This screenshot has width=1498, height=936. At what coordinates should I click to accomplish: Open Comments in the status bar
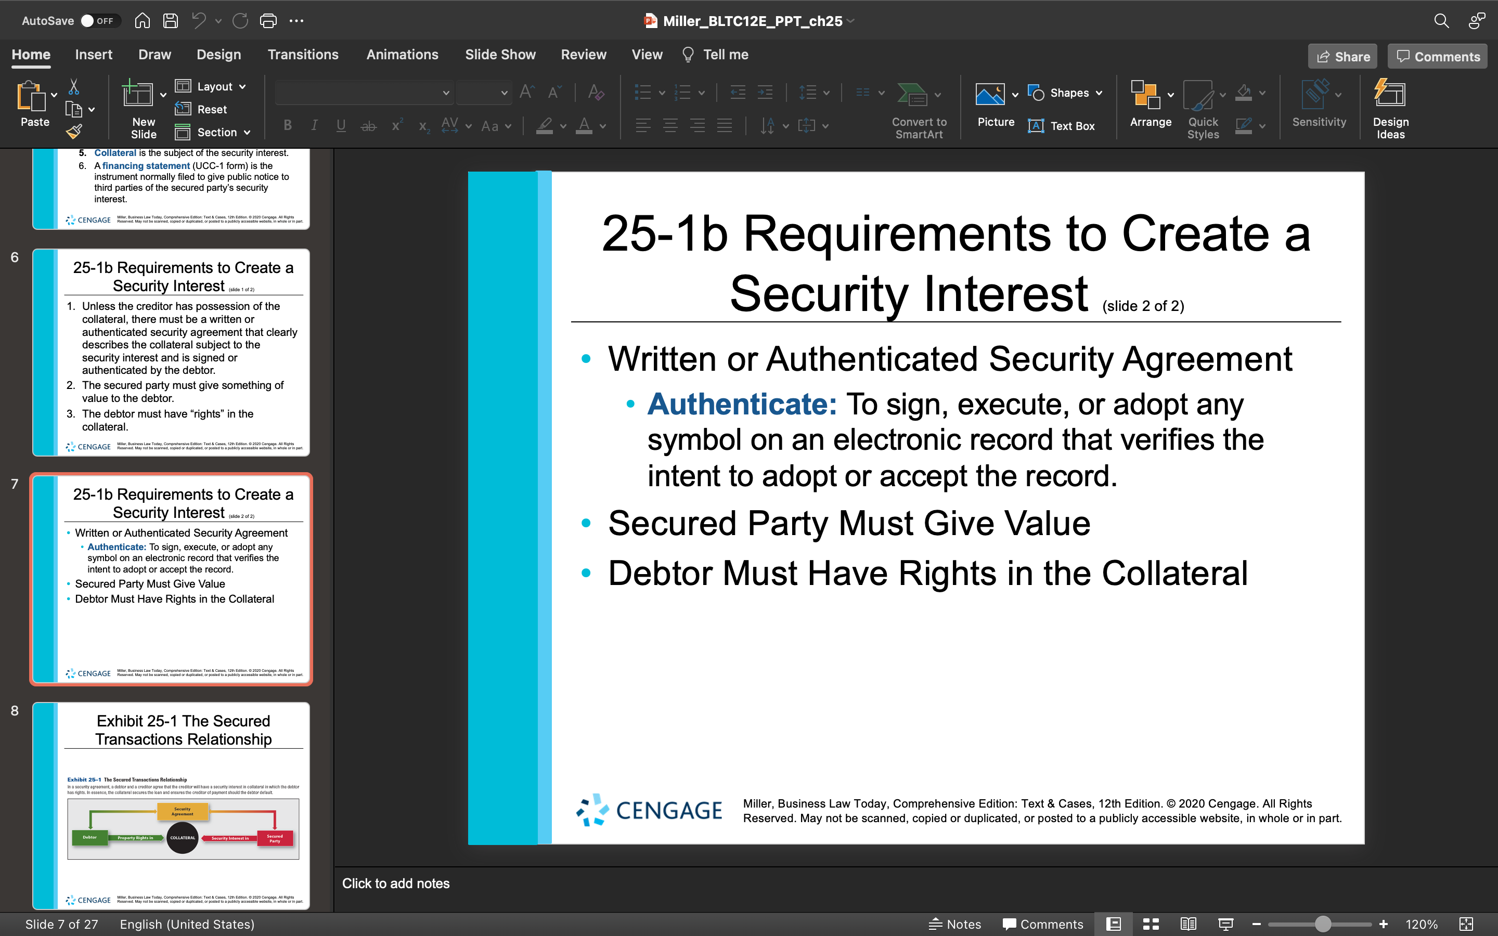tap(1042, 924)
